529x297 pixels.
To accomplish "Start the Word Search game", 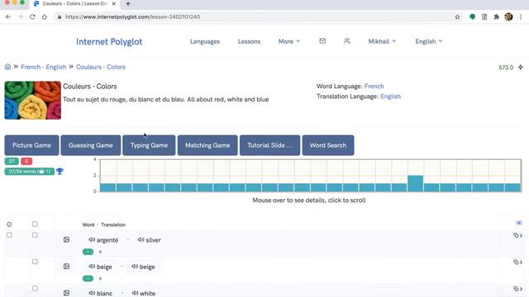I will coord(328,145).
